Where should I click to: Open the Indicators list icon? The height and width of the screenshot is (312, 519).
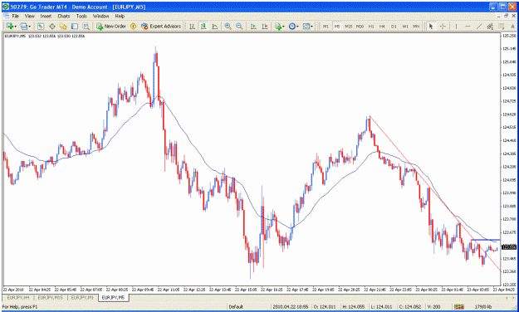click(277, 26)
